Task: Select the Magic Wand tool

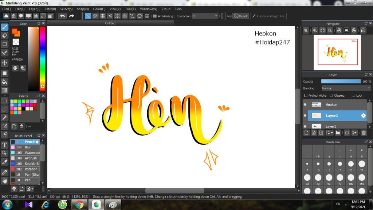Action: (4, 117)
